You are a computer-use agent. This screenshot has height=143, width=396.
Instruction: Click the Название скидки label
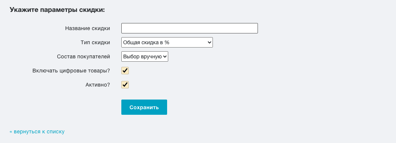pyautogui.click(x=87, y=28)
